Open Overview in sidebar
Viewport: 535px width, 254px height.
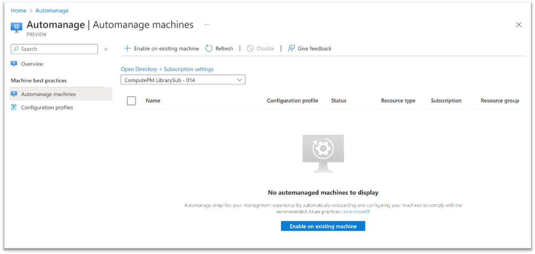click(32, 64)
